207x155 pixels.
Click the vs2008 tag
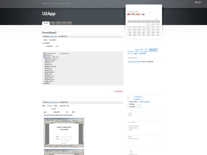pos(142,53)
